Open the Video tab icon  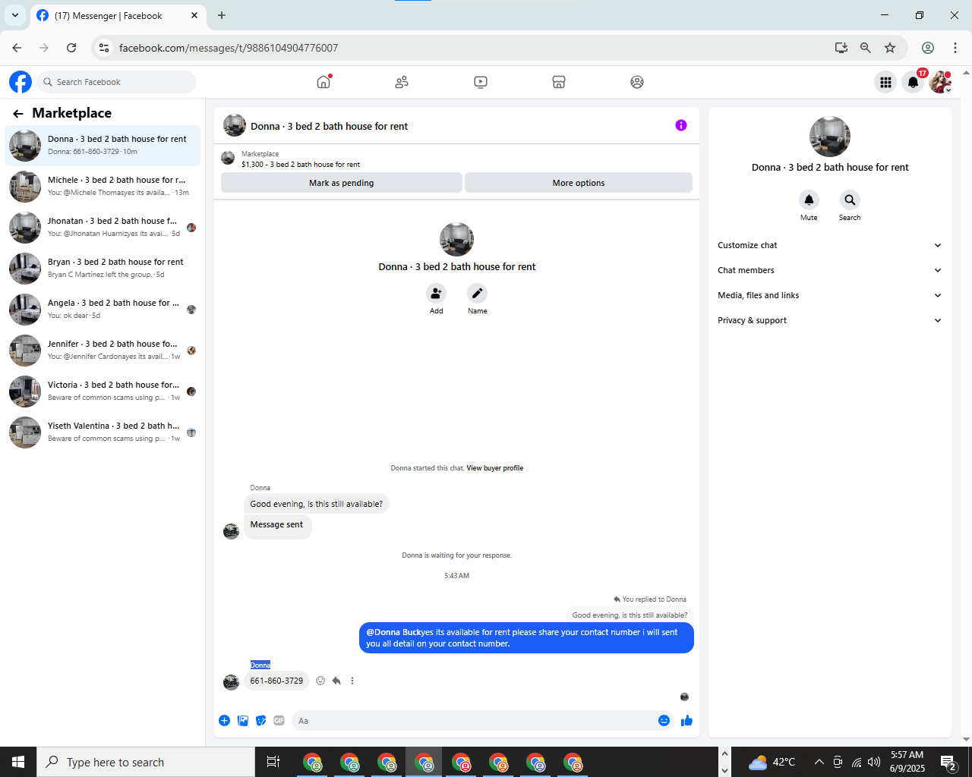[x=481, y=82]
